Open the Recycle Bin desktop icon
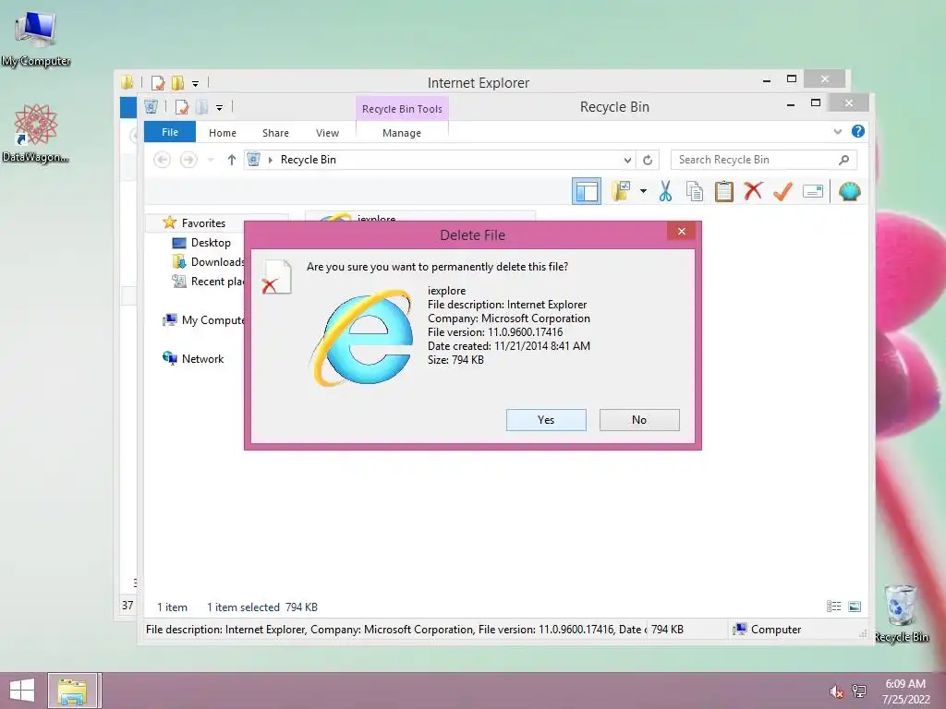Image resolution: width=946 pixels, height=709 pixels. [901, 613]
